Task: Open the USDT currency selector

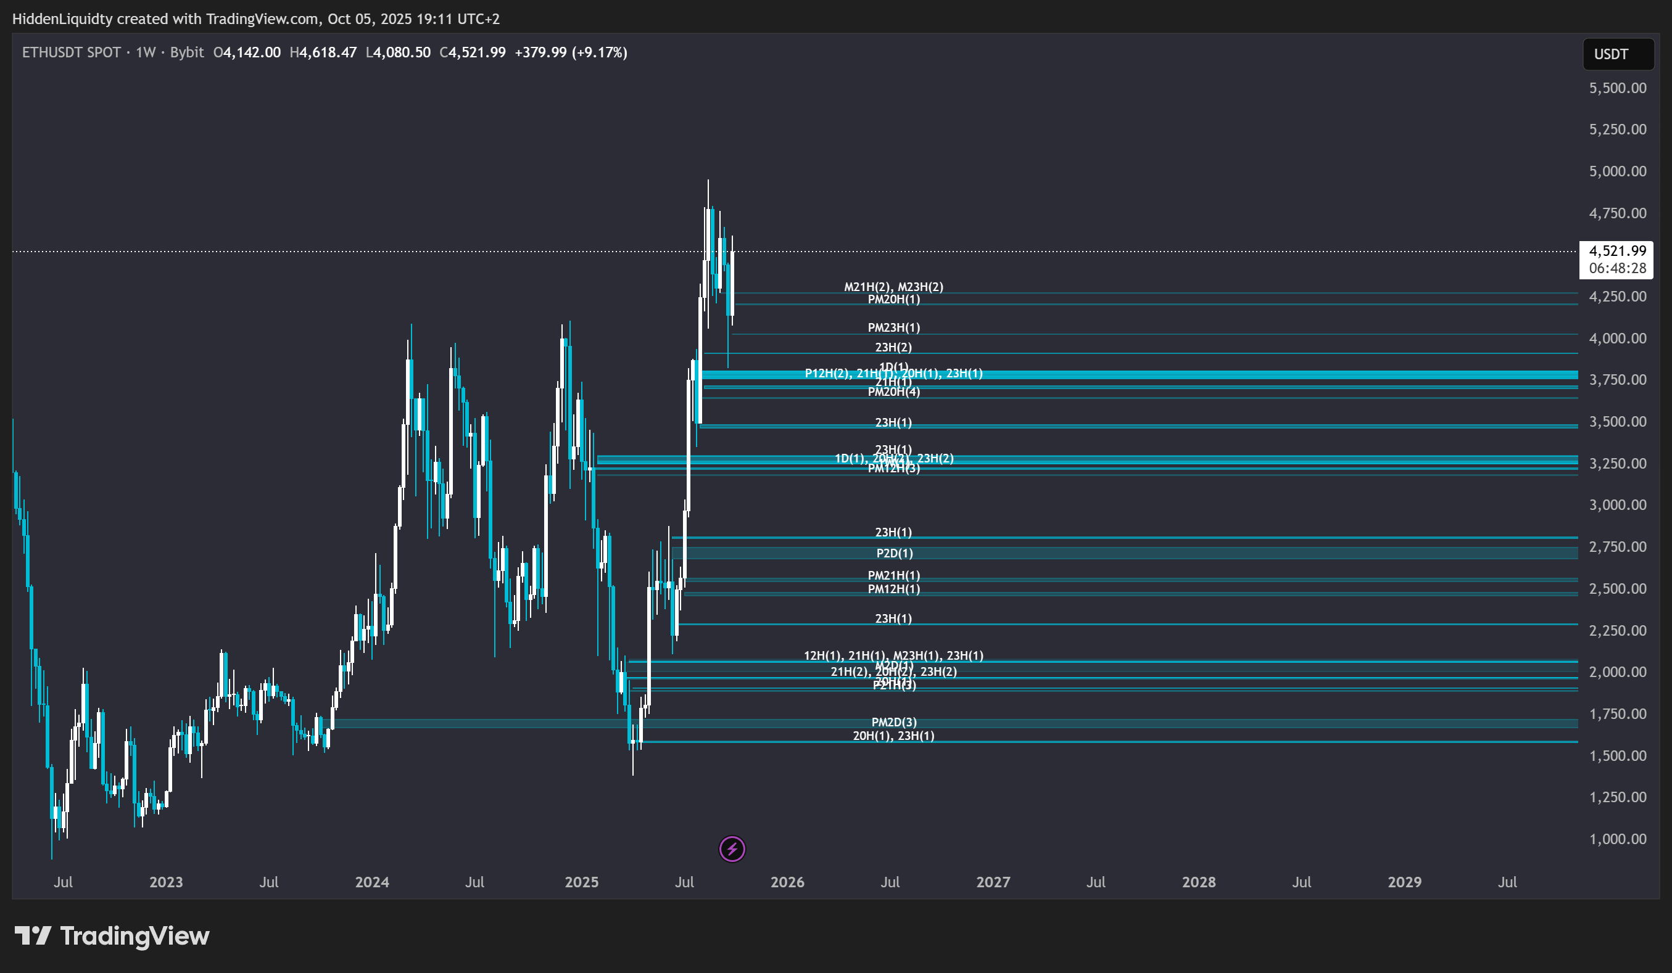Action: click(x=1617, y=54)
